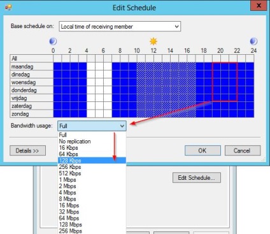This screenshot has height=234, width=270.
Task: Expand the Details >> section
Action: tap(27, 150)
